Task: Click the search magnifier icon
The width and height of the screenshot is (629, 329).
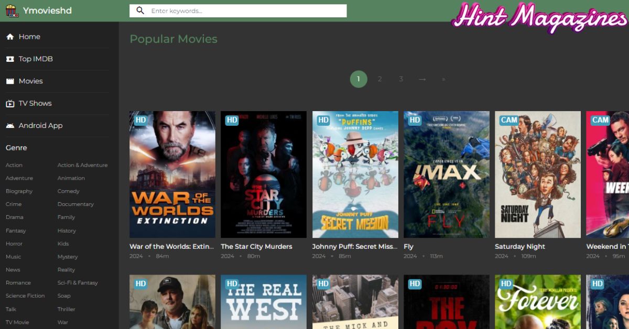Action: tap(140, 10)
